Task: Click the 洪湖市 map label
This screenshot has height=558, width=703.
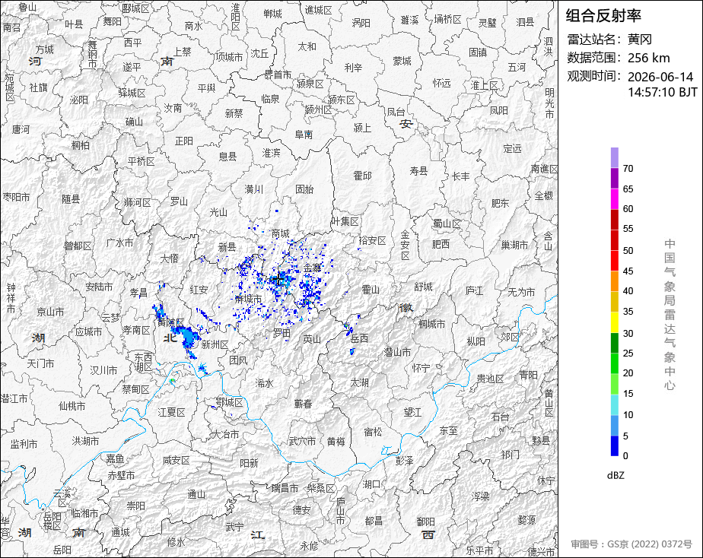Action: [86, 441]
